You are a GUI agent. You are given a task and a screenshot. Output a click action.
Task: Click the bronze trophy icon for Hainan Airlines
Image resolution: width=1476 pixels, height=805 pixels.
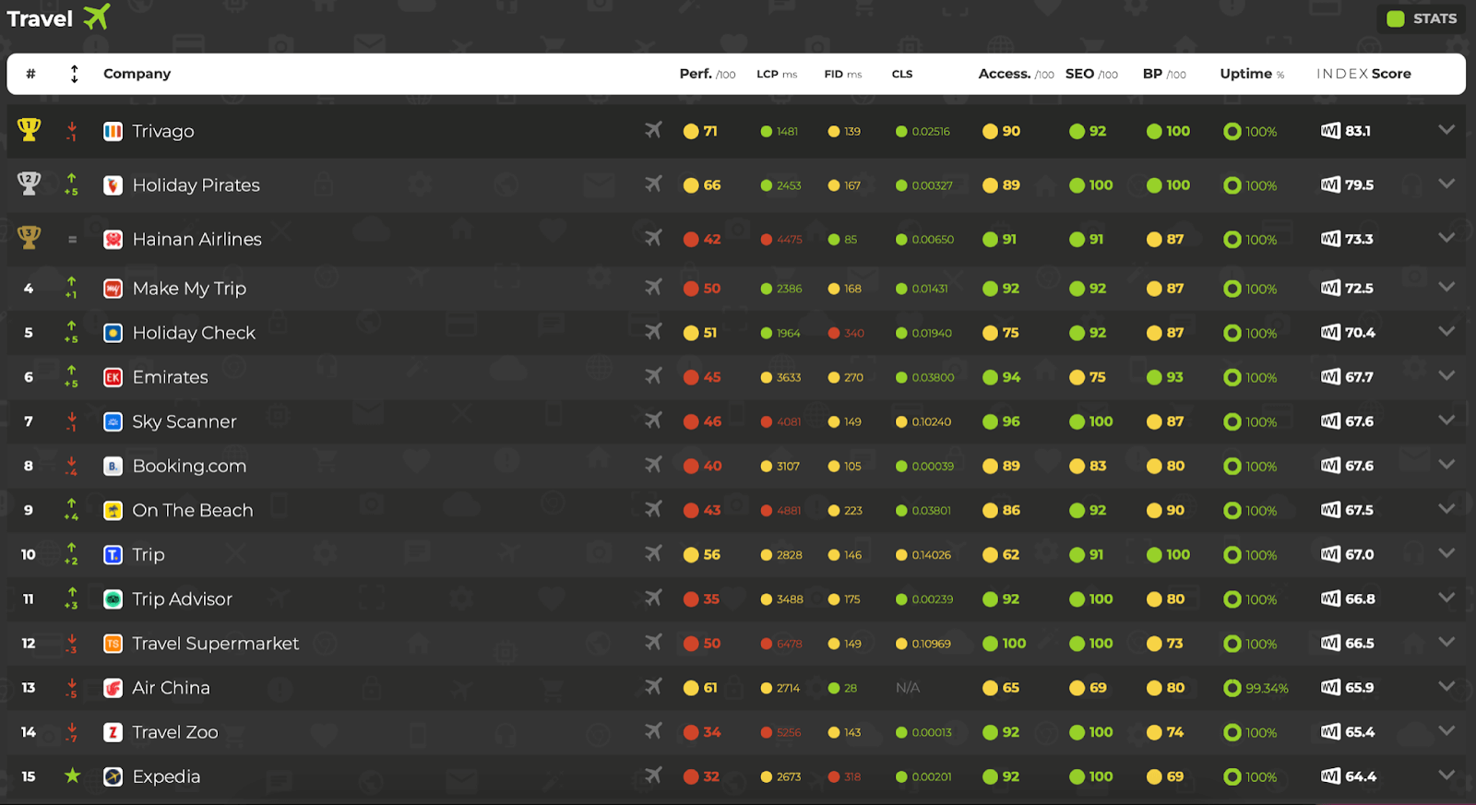29,238
